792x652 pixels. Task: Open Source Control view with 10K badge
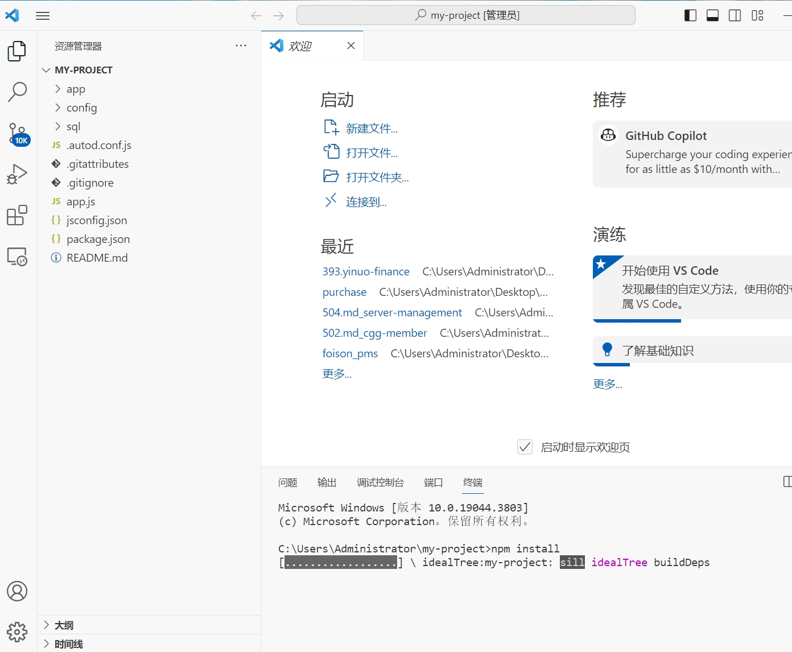pyautogui.click(x=17, y=134)
